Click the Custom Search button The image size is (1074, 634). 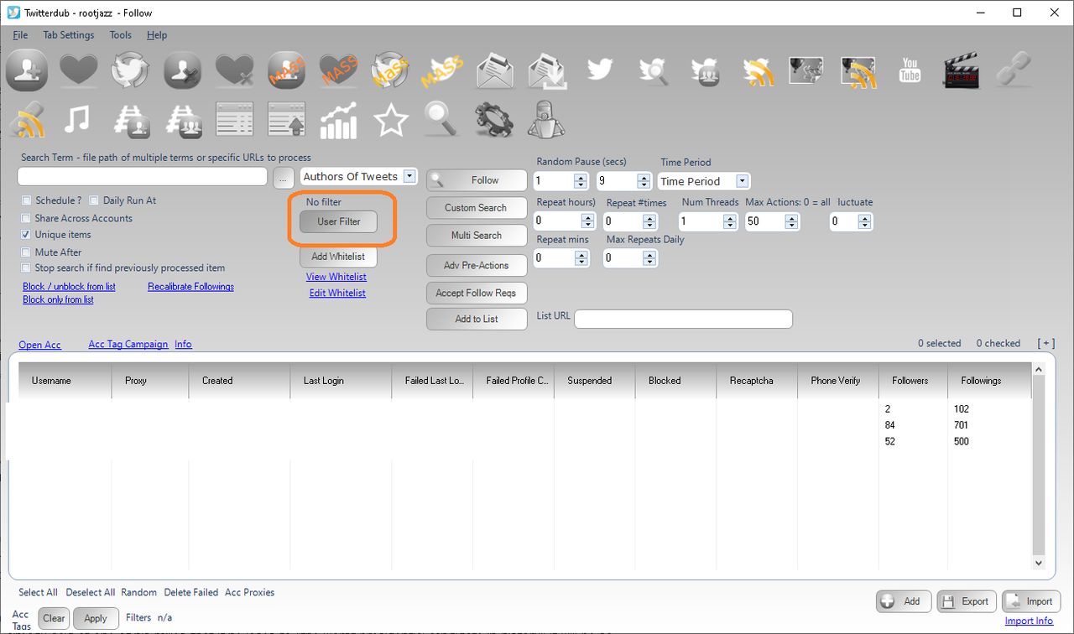[476, 208]
